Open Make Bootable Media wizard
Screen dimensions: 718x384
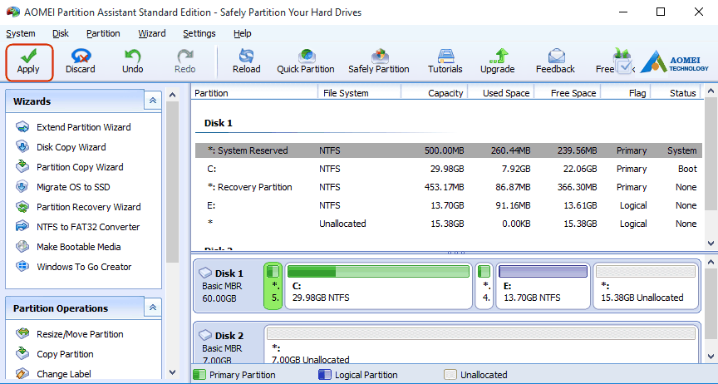[x=68, y=247]
